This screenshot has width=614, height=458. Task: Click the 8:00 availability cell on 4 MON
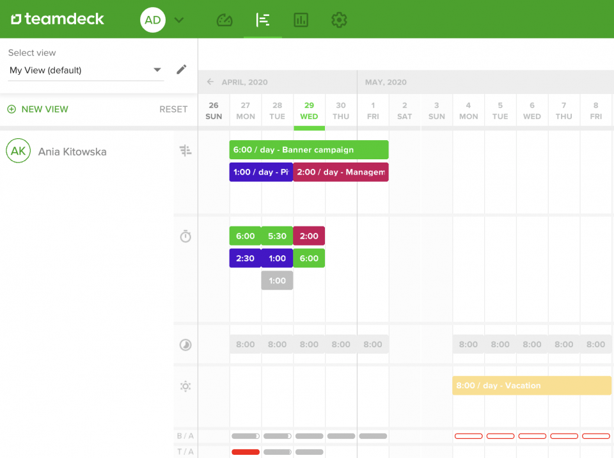coord(468,344)
